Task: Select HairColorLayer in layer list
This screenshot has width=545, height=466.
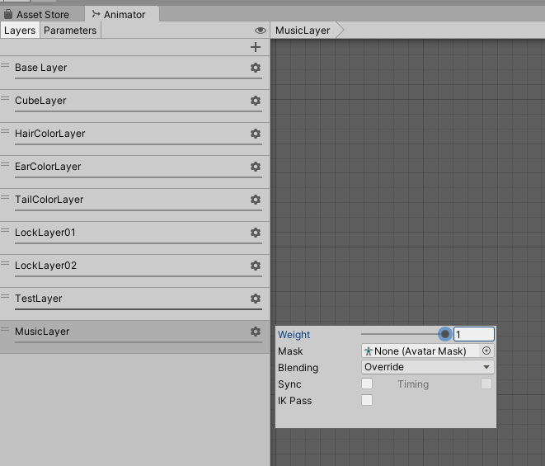Action: 135,139
